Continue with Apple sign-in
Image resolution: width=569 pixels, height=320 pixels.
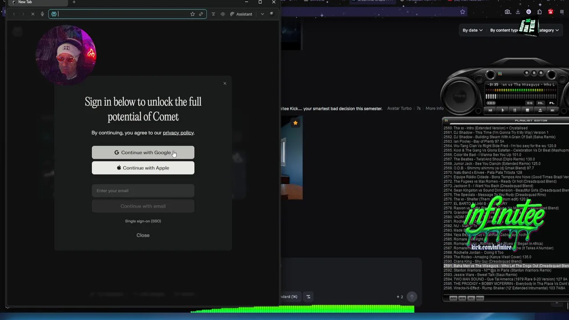[143, 168]
